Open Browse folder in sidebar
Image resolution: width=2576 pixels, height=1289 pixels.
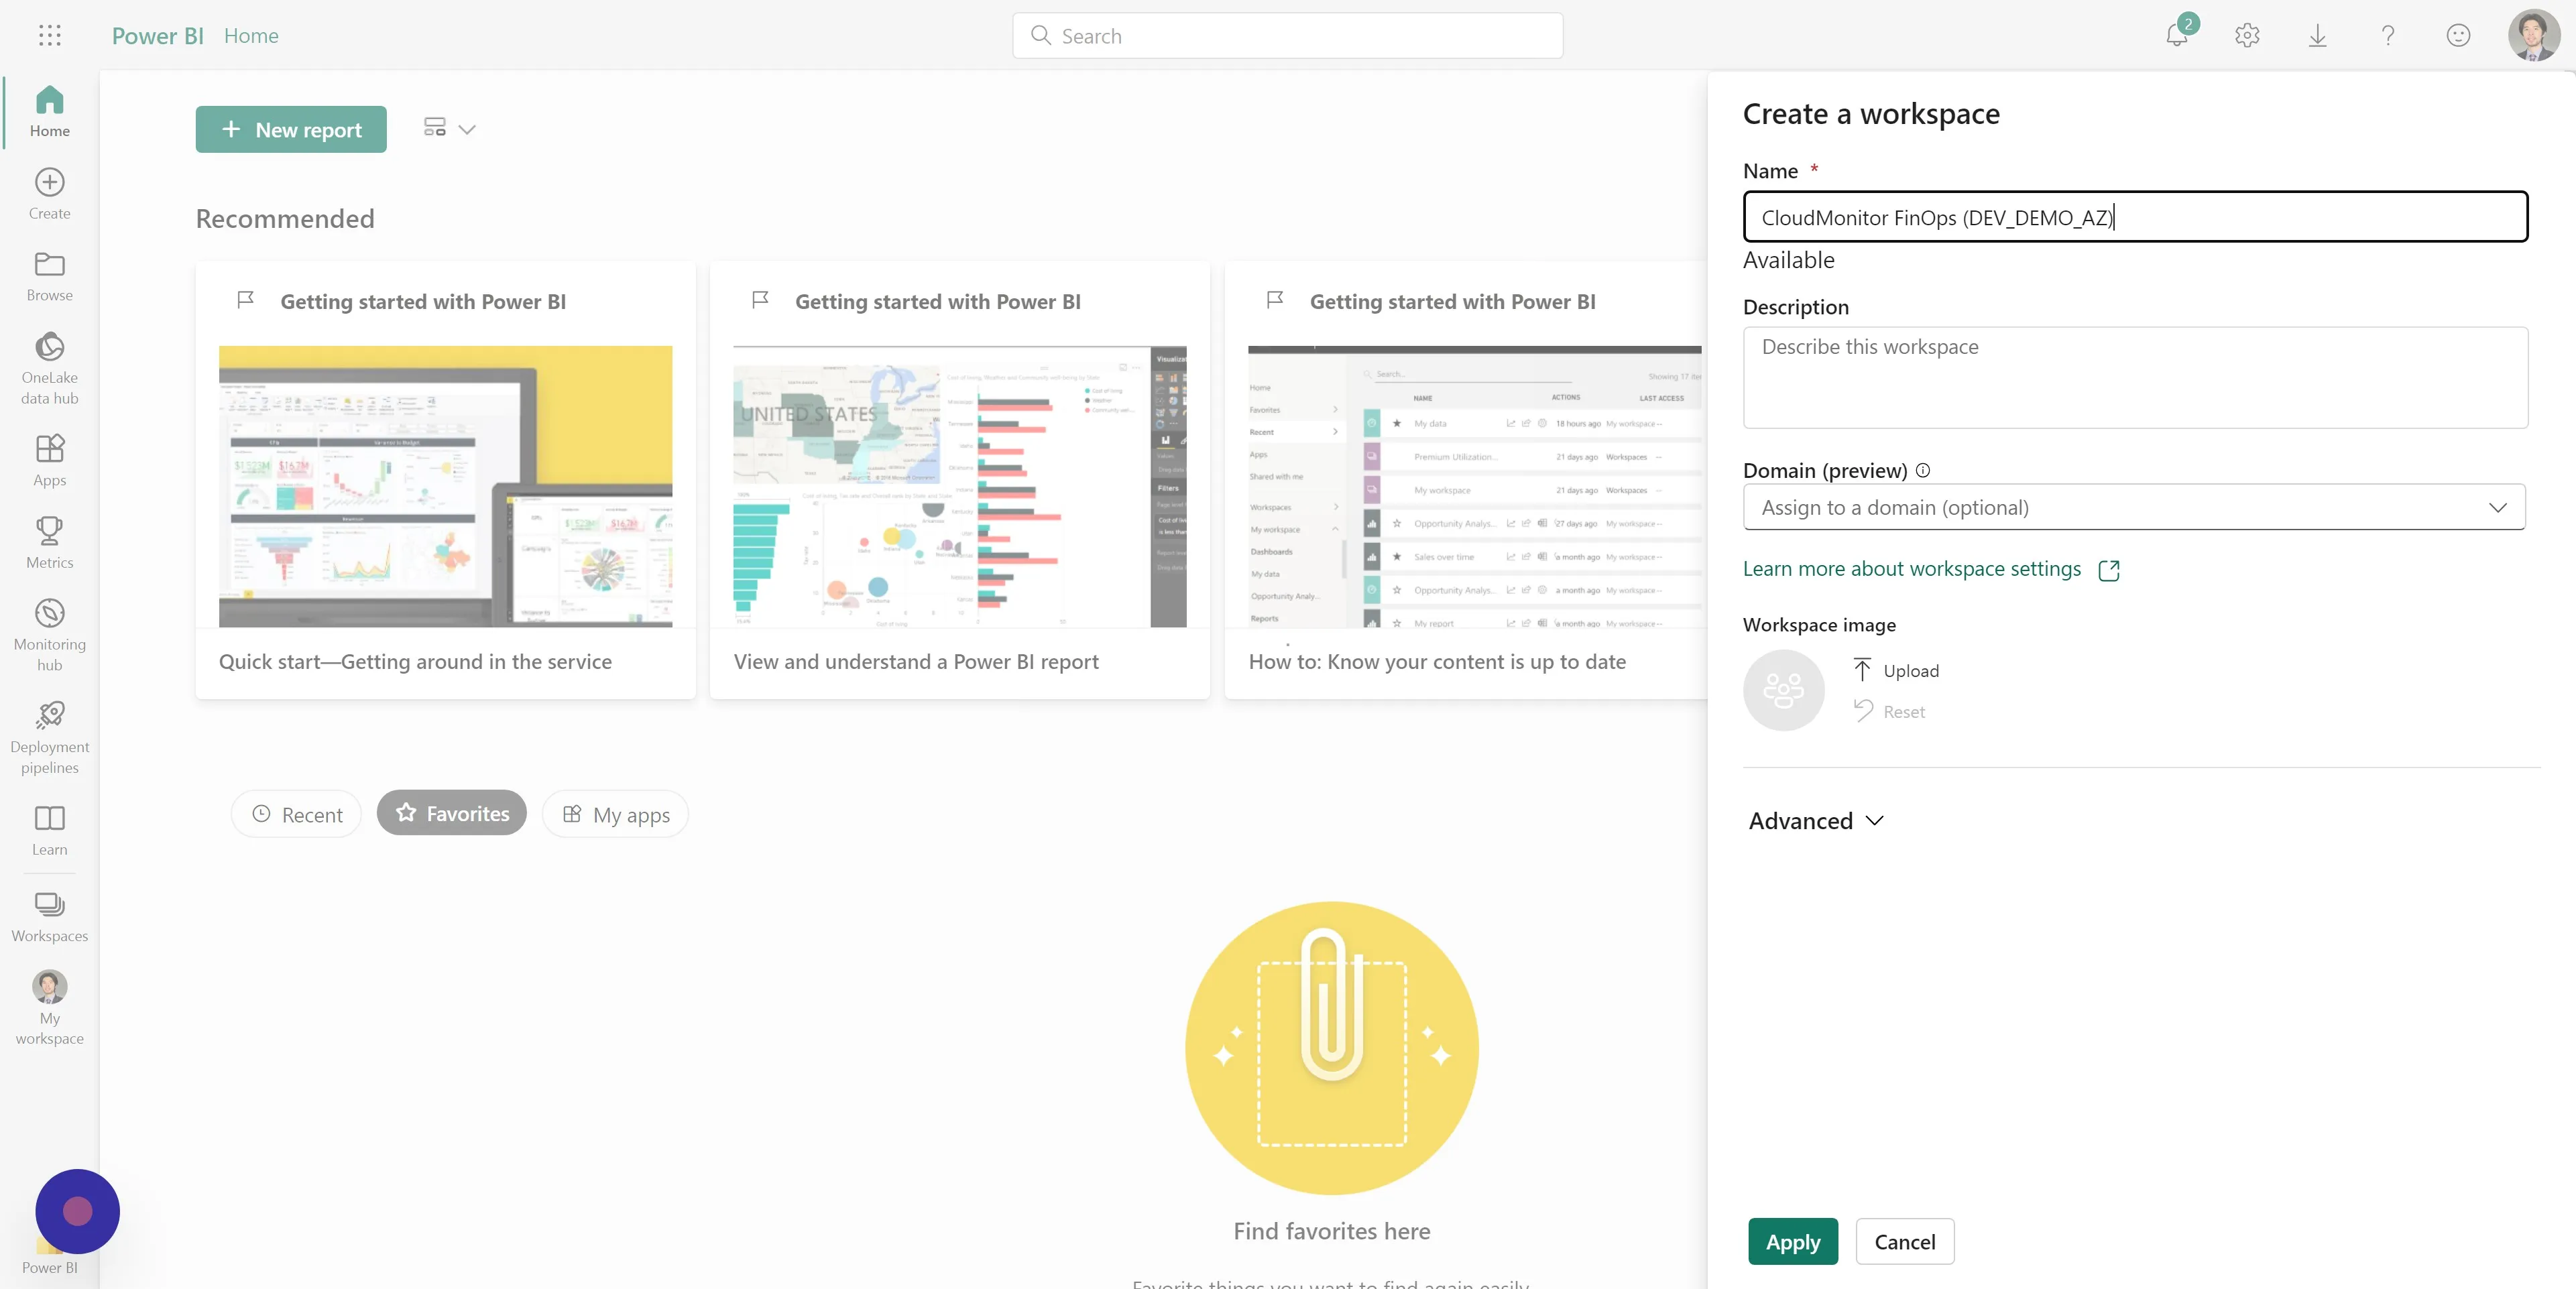pyautogui.click(x=49, y=276)
